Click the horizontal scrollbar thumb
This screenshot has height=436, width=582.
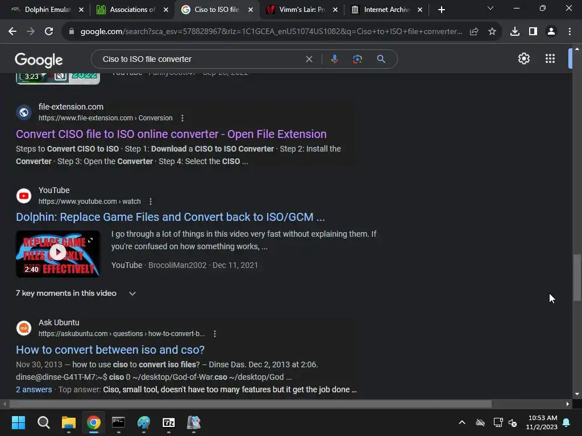click(250, 404)
